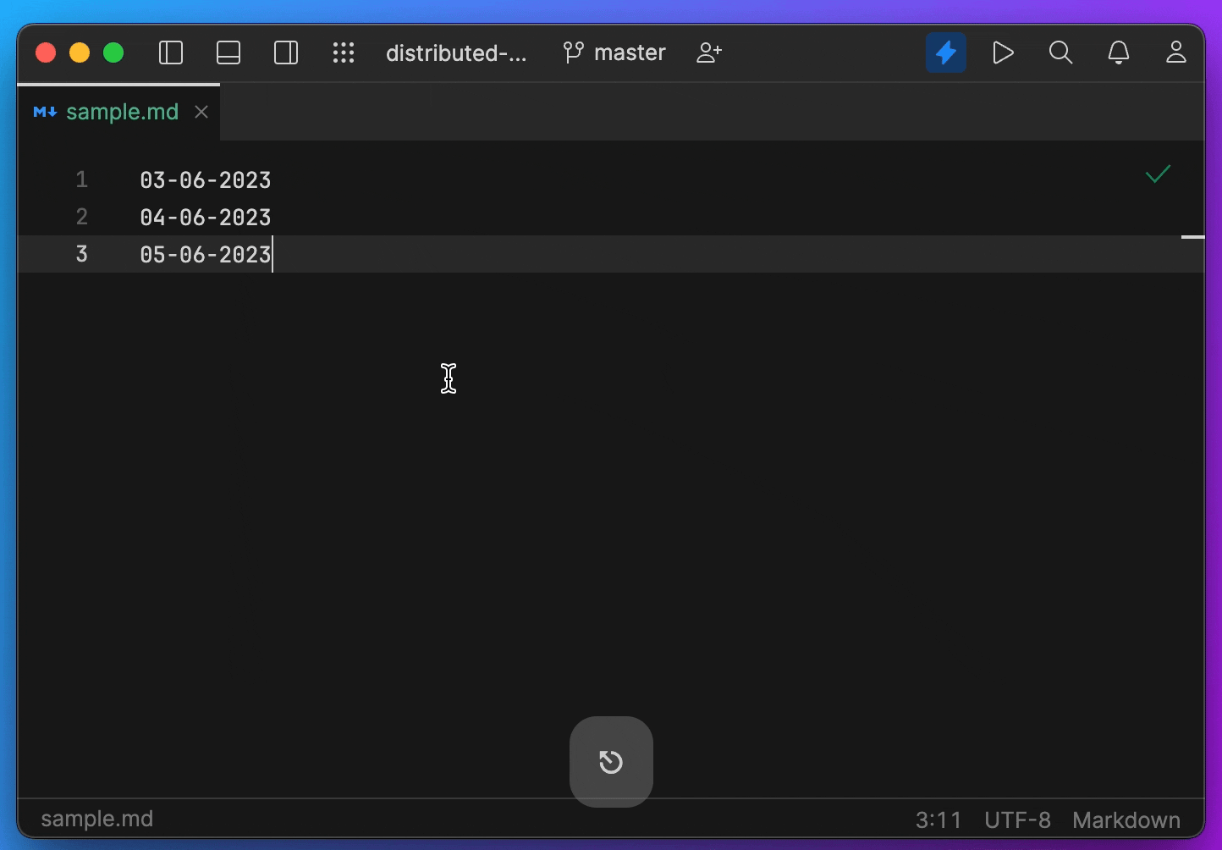Image resolution: width=1222 pixels, height=850 pixels.
Task: Open the profile account icon
Action: coord(1175,52)
